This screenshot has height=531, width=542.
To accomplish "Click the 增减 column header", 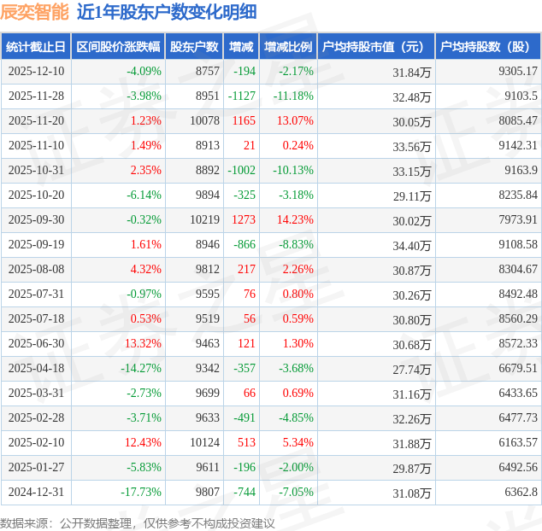I will coord(241,47).
